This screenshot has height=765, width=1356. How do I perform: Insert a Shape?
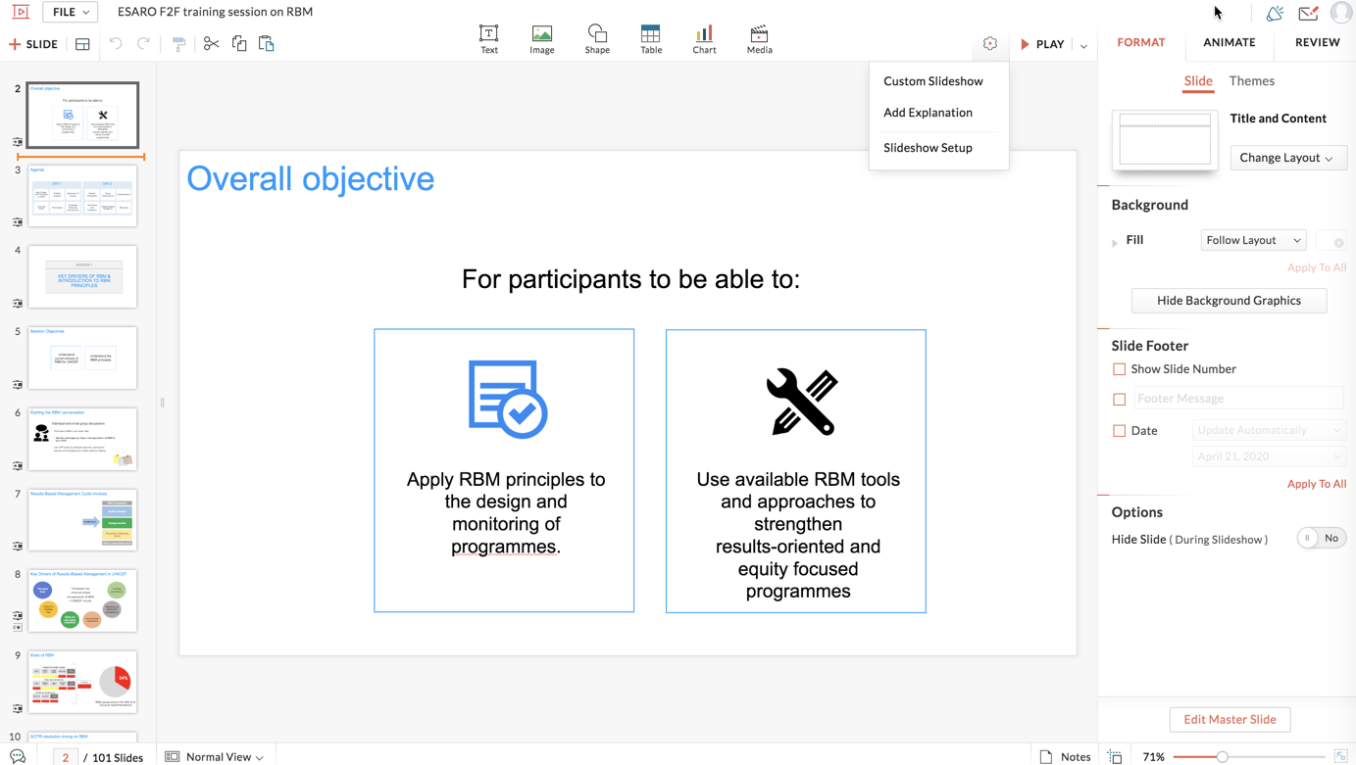pyautogui.click(x=597, y=39)
